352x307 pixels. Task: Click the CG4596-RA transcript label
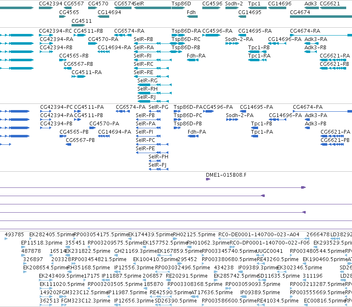click(x=217, y=31)
